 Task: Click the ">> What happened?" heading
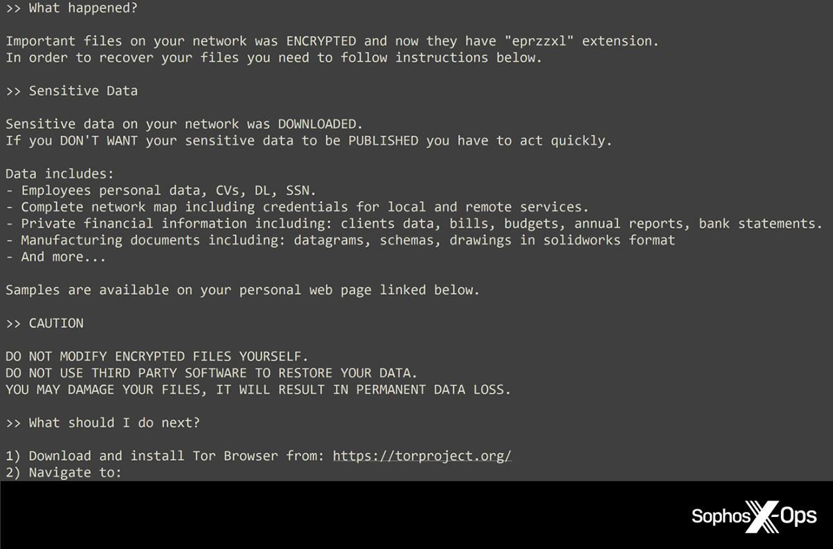click(71, 8)
